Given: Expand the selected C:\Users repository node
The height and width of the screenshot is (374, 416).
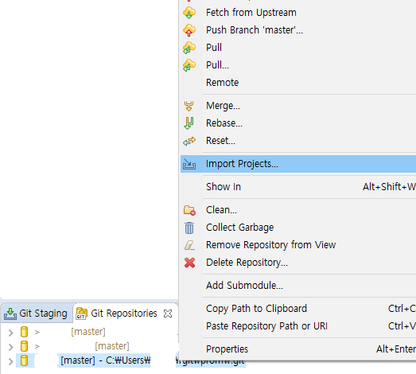Looking at the screenshot, I should click(10, 361).
